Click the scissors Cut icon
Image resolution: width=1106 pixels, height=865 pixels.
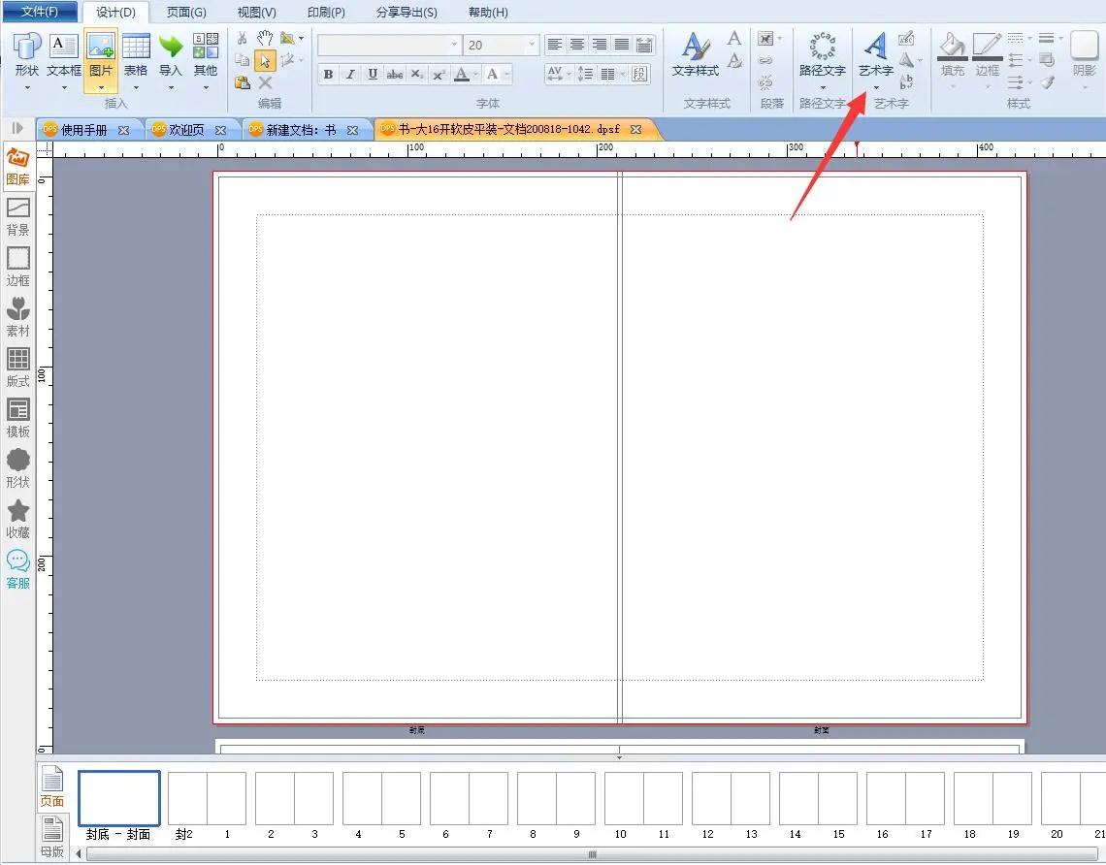click(242, 38)
